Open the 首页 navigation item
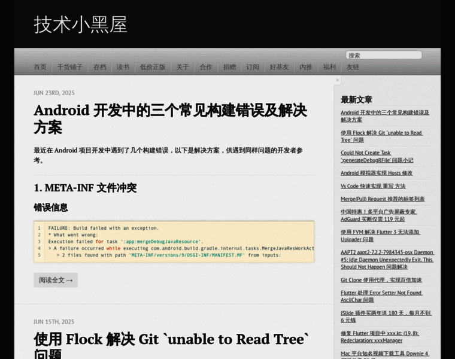Viewport: 455px width, 359px height. pos(40,67)
